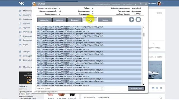
Task: Clear the search phrase with the X icon
Action: [x=102, y=88]
